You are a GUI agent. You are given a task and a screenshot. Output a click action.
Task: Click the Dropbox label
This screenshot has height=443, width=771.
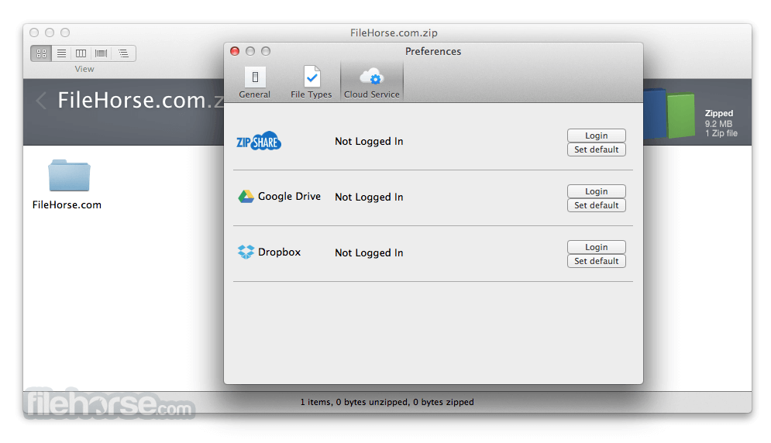point(279,252)
